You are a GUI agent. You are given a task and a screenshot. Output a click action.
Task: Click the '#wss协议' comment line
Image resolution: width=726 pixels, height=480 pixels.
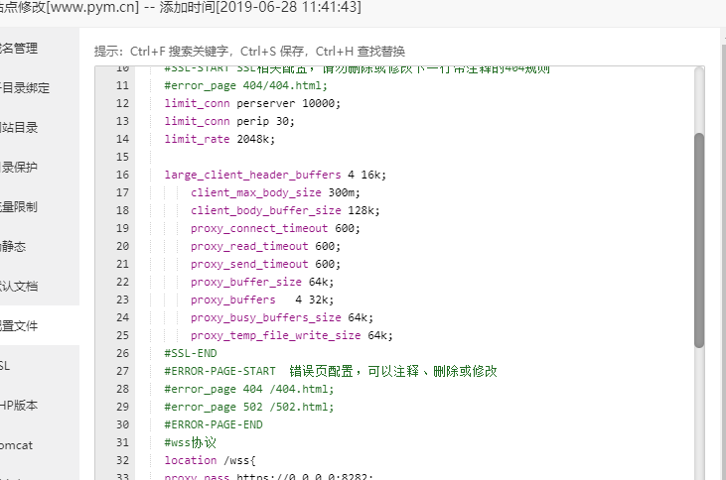(x=190, y=442)
